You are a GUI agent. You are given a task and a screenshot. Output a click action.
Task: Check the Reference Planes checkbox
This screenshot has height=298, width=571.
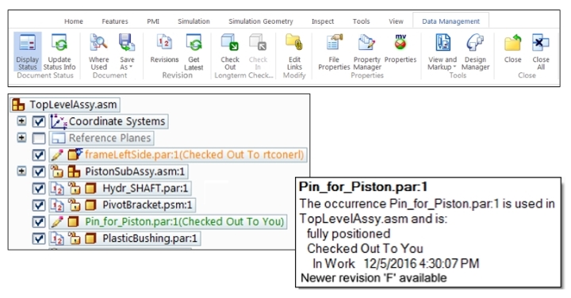pyautogui.click(x=39, y=138)
